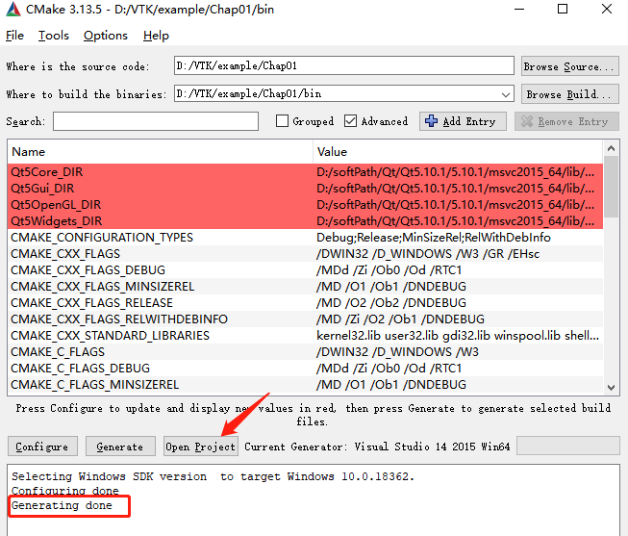
Task: Click 'Configuring done' line in output log
Action: 64,491
